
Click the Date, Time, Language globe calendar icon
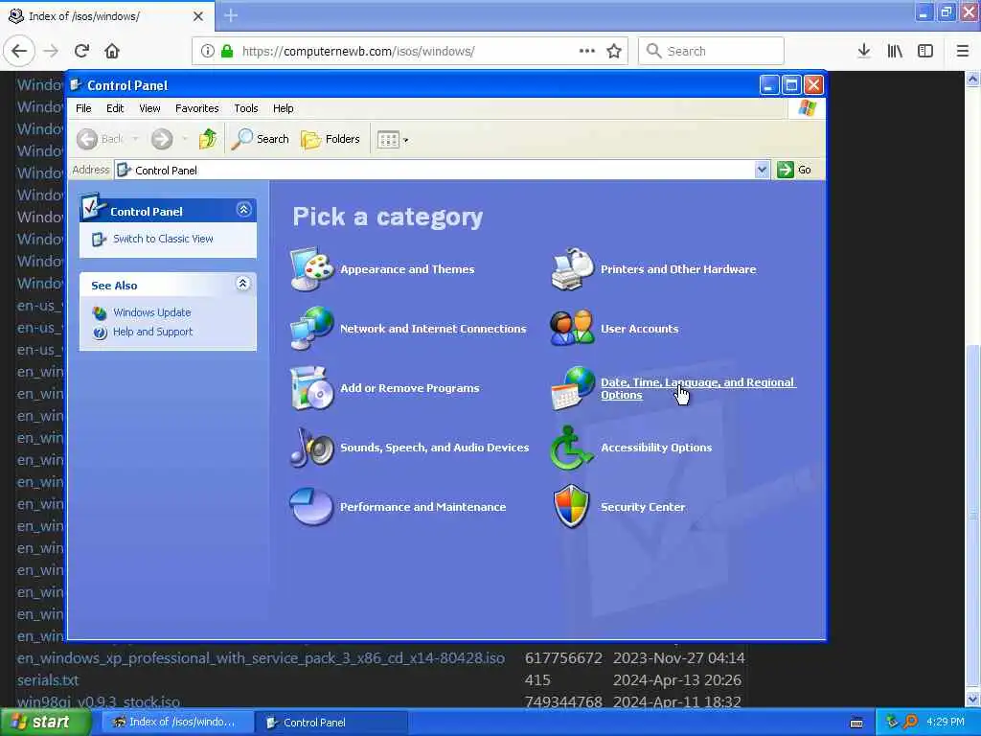click(572, 388)
